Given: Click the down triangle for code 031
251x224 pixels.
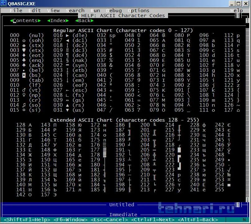Looking at the screenshot, I should (x=67, y=110).
